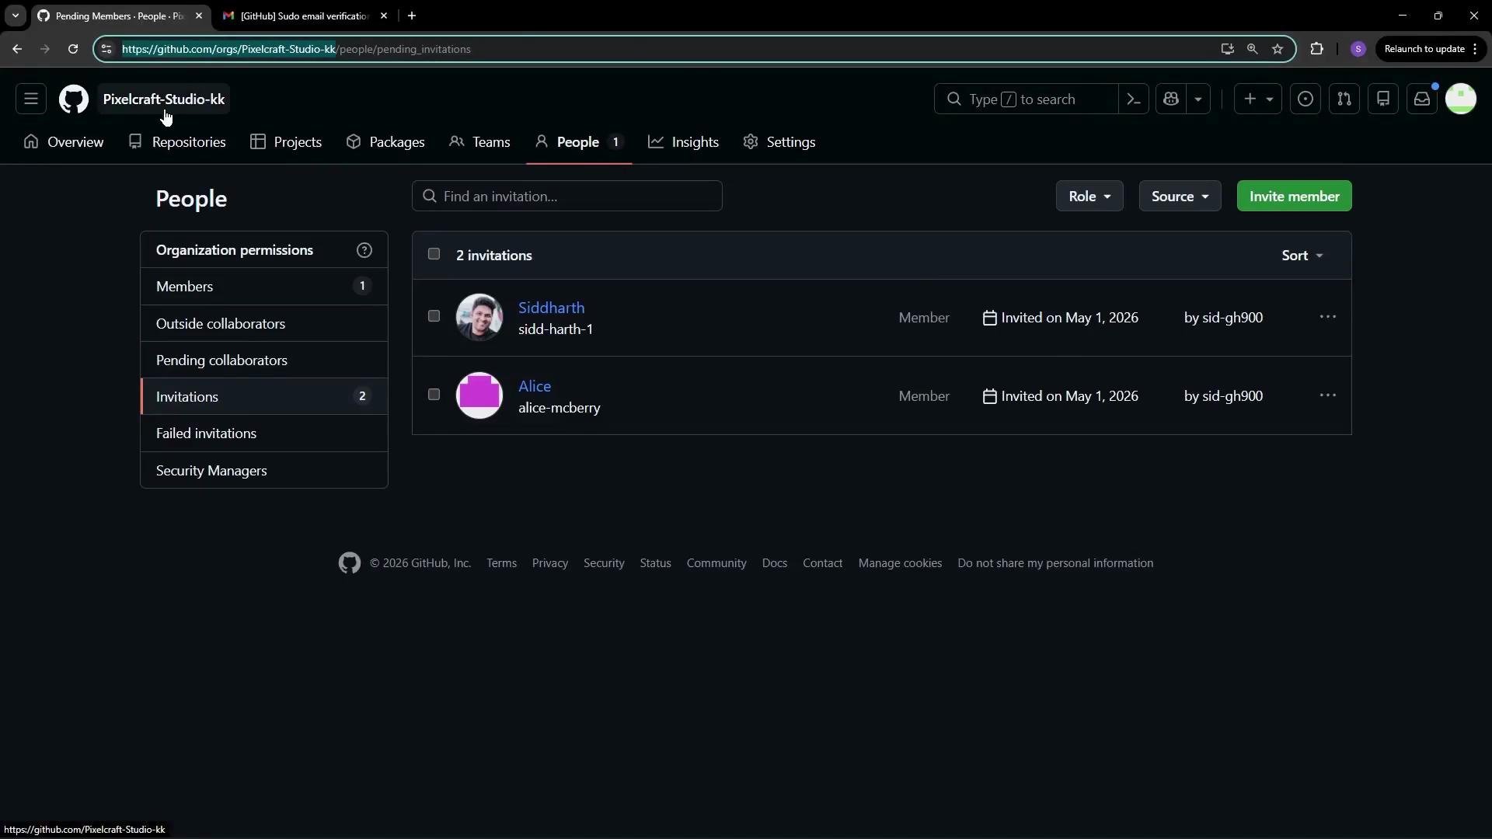Open the Projects tab
The width and height of the screenshot is (1492, 839).
point(286,142)
